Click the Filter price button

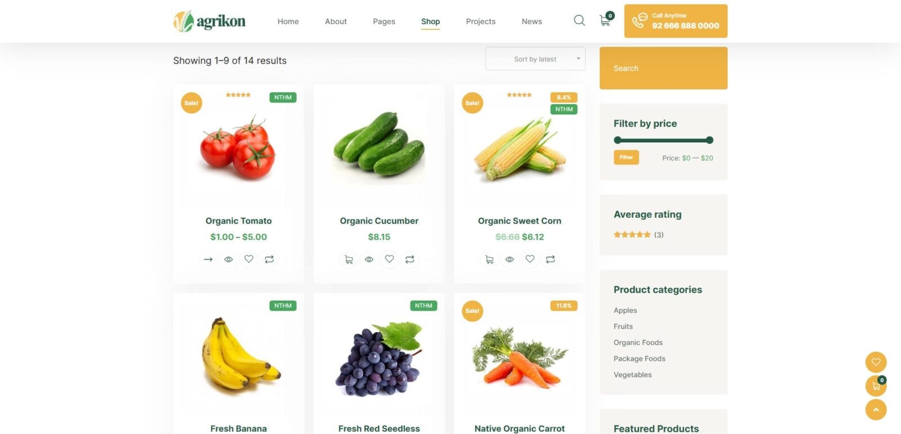pyautogui.click(x=626, y=157)
